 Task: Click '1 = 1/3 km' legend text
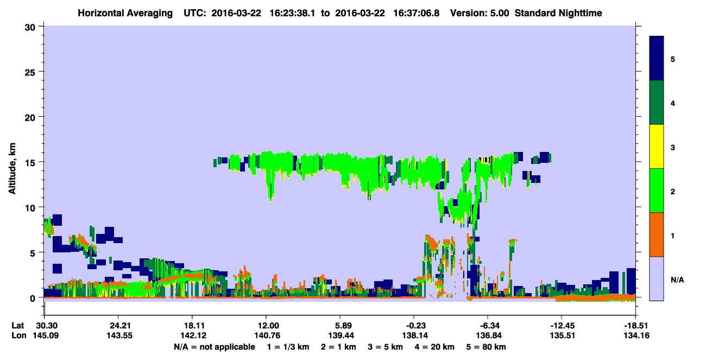(287, 347)
